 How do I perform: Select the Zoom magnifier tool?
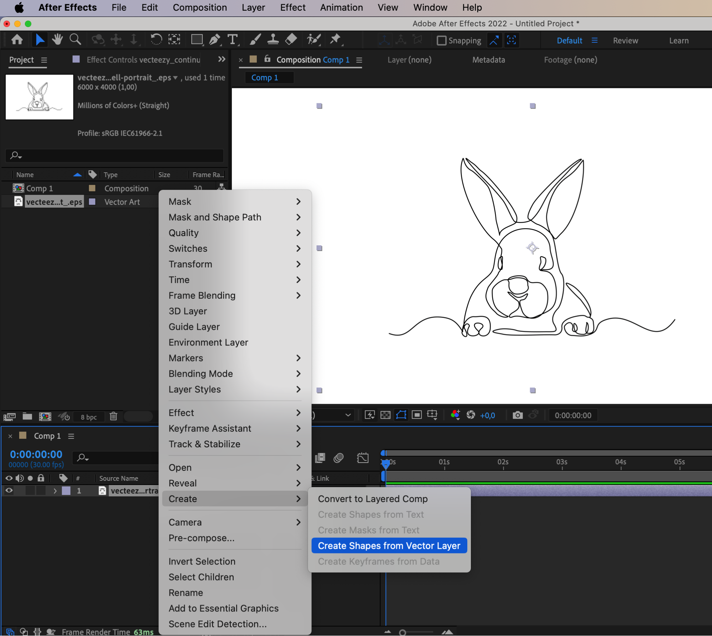(75, 40)
